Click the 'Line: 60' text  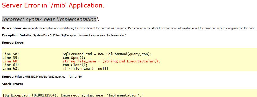click(75, 77)
